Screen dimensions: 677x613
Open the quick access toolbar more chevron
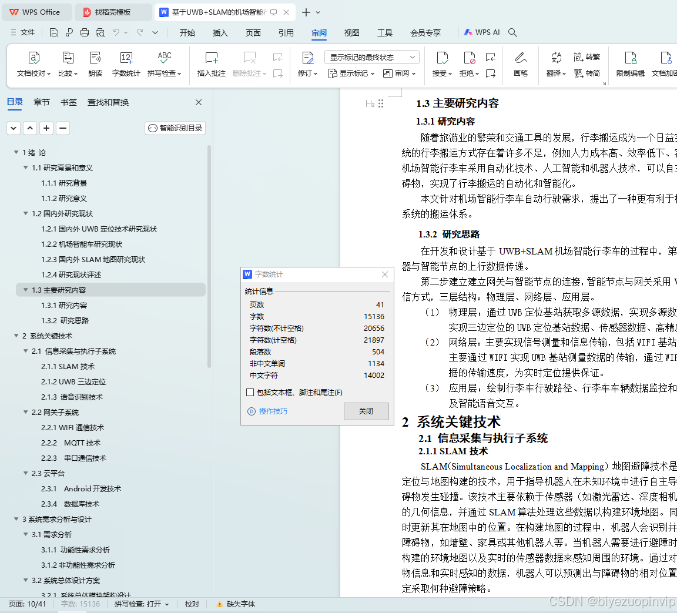click(x=155, y=32)
